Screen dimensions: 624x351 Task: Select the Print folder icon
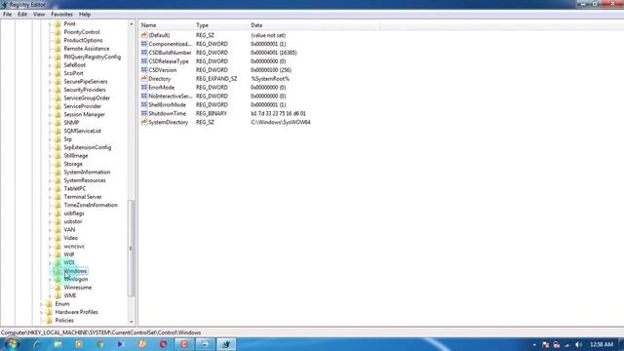[x=58, y=23]
